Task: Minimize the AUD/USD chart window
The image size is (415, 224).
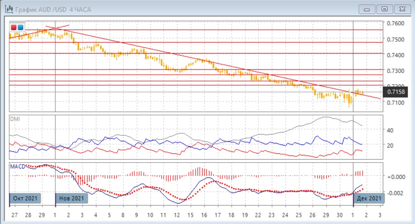Action: tap(367, 9)
